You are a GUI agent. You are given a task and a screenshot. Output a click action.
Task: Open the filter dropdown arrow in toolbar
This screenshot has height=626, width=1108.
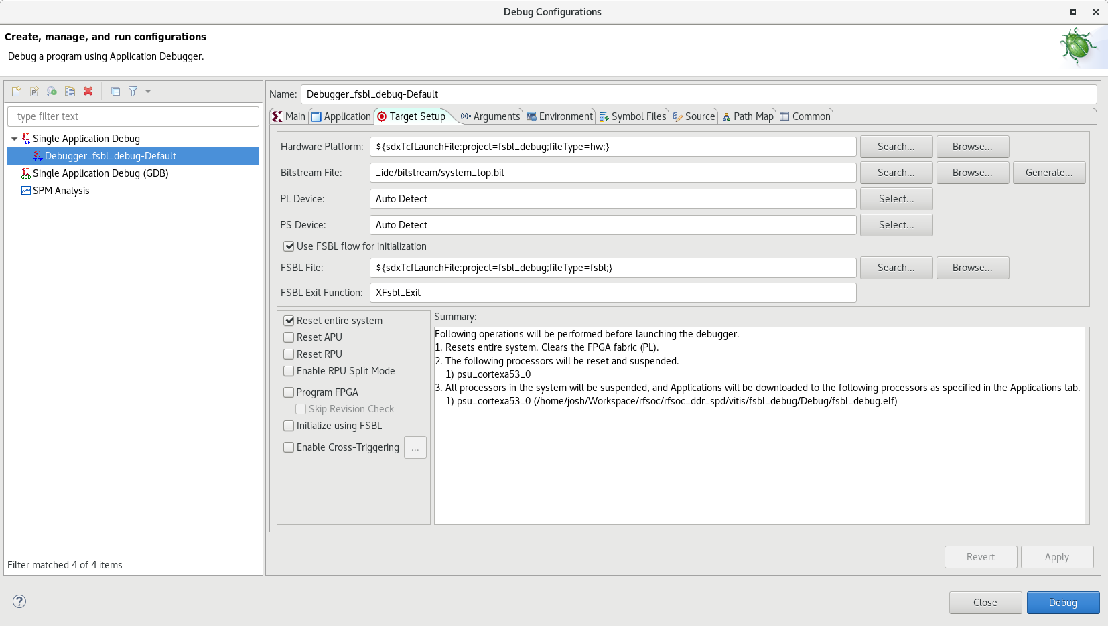pos(148,91)
